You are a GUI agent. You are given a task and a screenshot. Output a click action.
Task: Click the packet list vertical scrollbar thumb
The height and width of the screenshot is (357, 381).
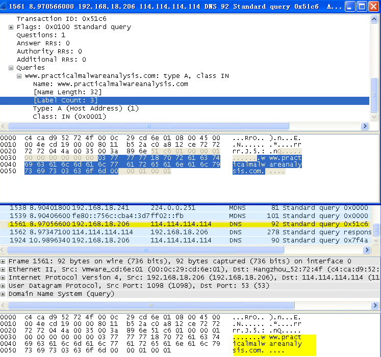click(376, 230)
